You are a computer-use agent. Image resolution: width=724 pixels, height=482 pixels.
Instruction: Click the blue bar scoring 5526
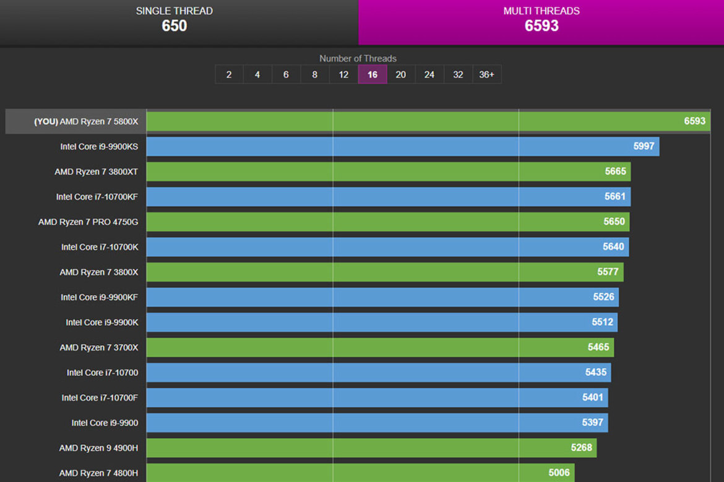[383, 297]
